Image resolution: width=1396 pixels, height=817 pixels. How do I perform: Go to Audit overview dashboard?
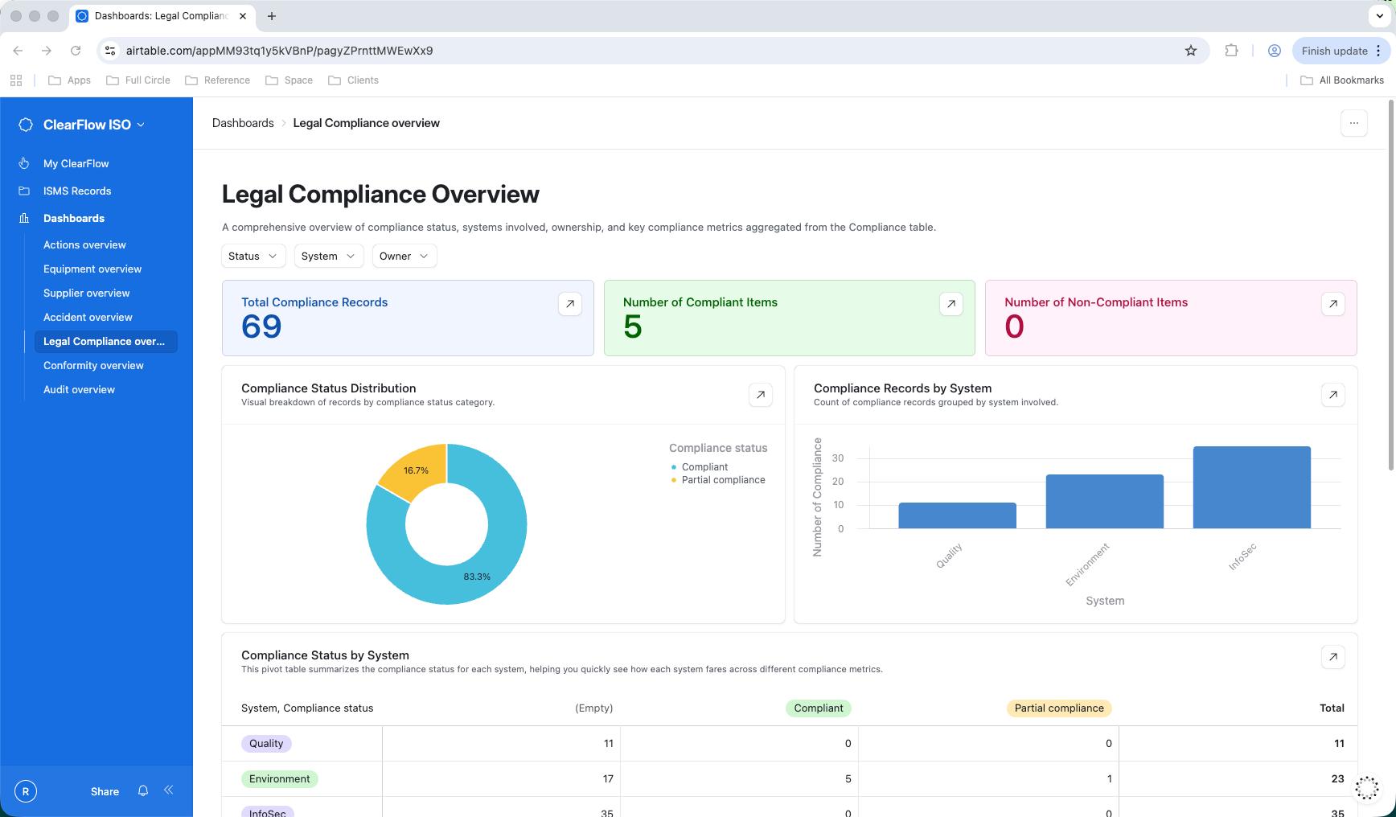(79, 390)
